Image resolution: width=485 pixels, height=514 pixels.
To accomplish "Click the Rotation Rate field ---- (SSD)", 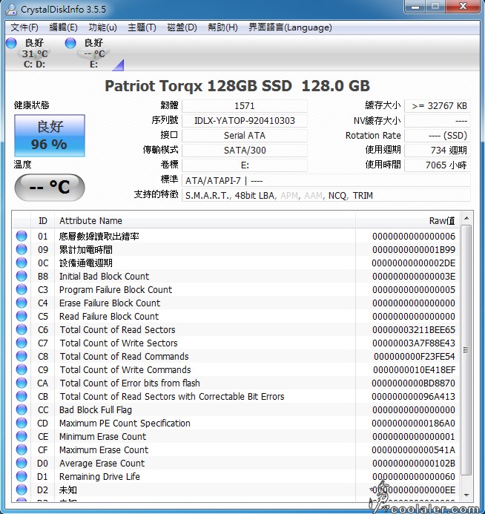I will coord(438,136).
